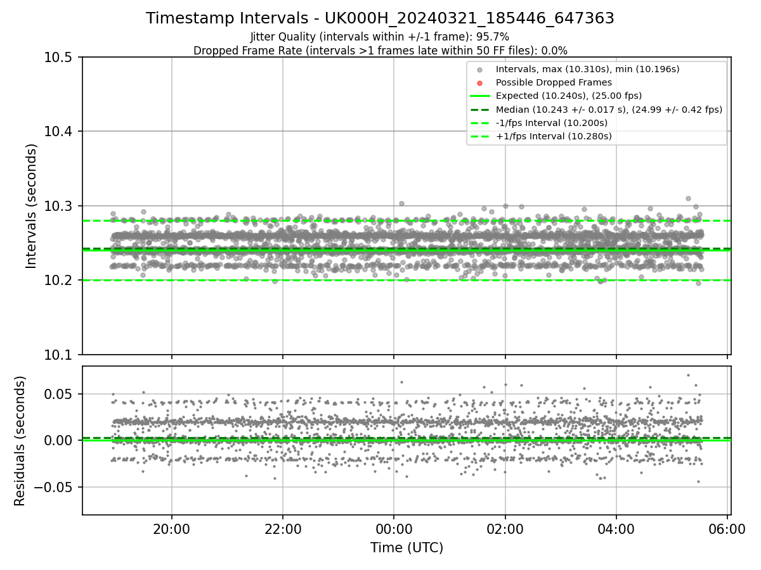Click the 10.5 y-axis tick label
The image size is (761, 570).
click(60, 58)
